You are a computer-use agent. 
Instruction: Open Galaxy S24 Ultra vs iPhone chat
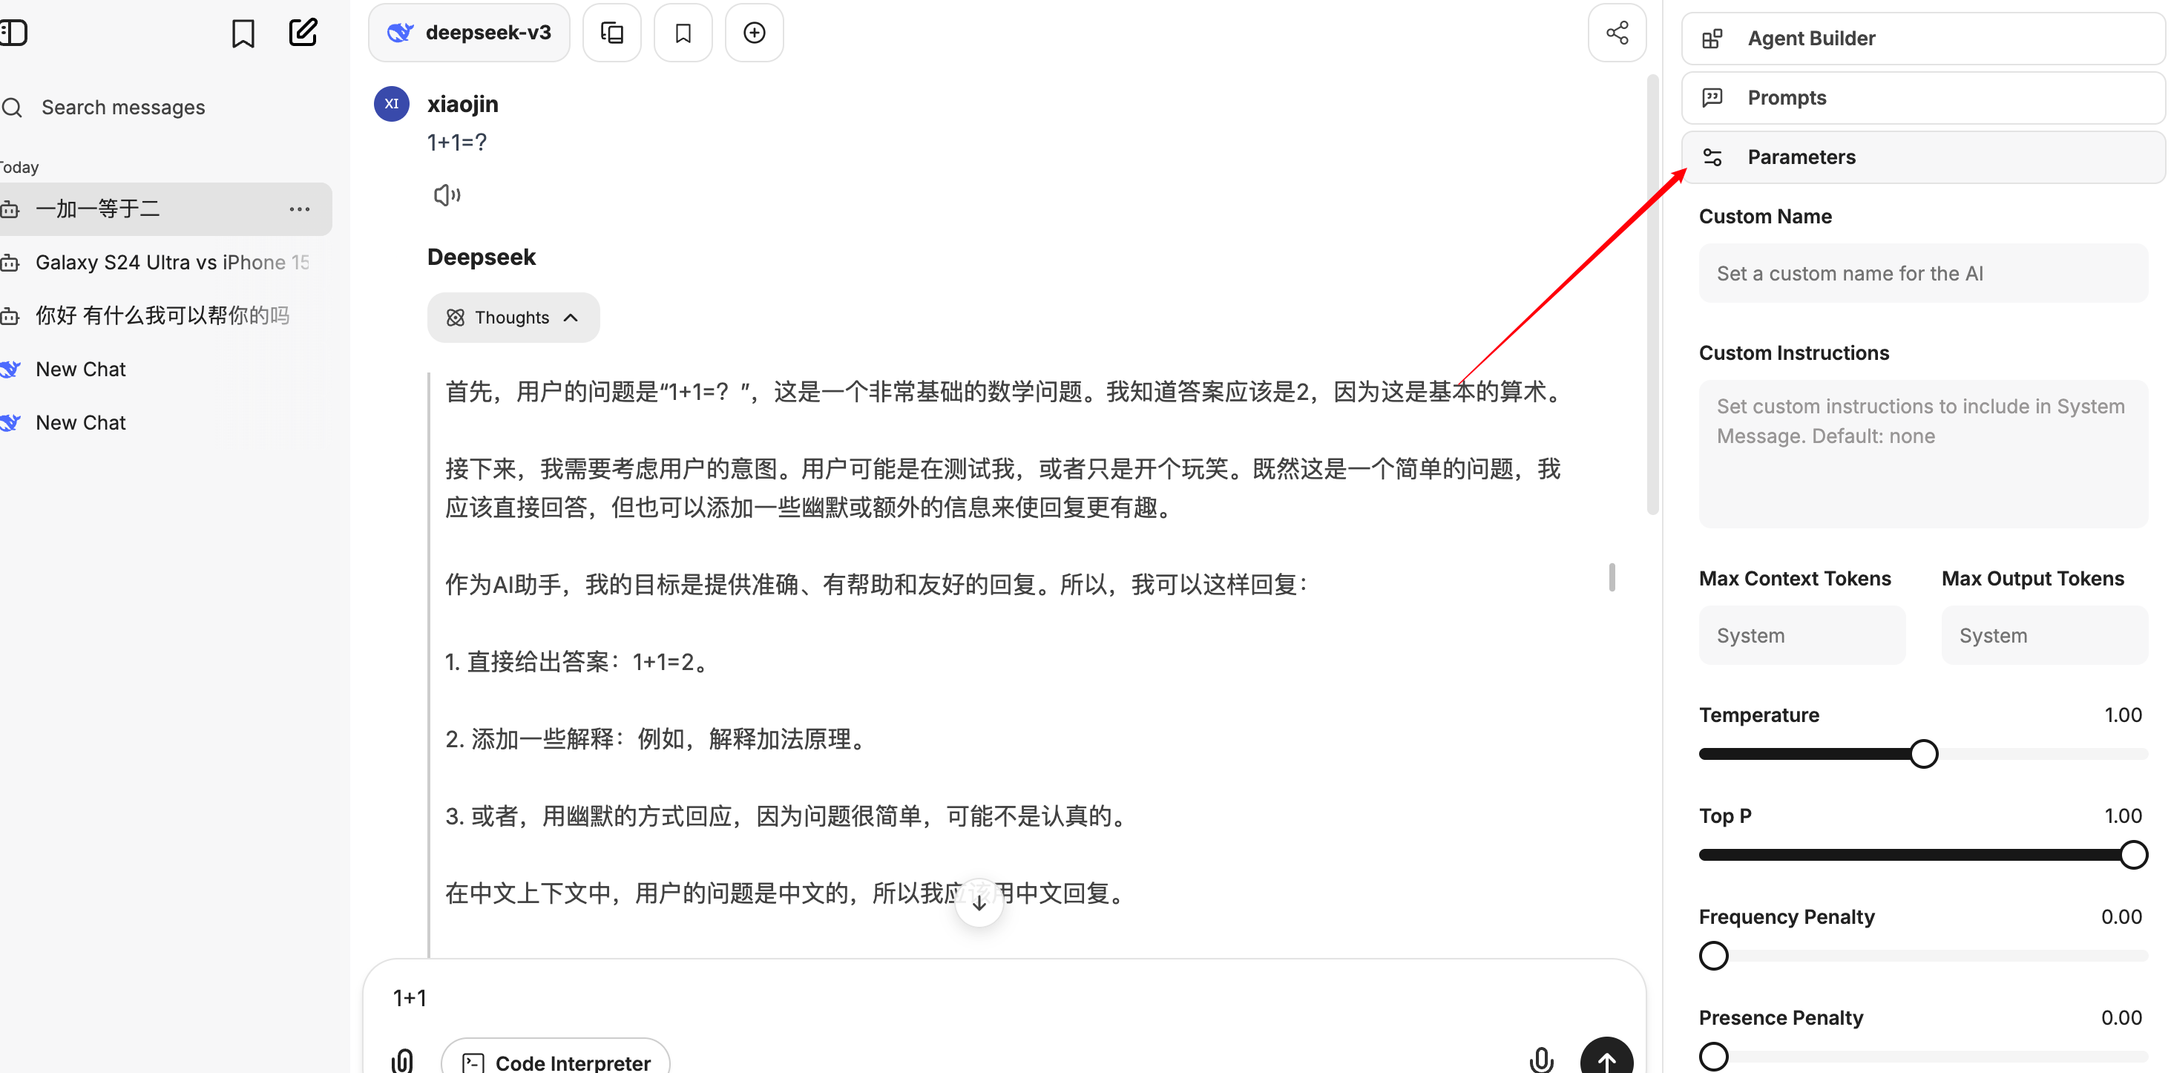coord(172,263)
